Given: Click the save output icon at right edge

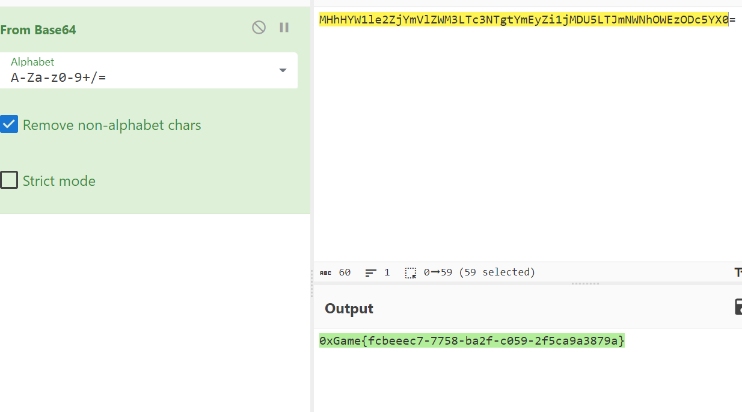Looking at the screenshot, I should pos(738,307).
